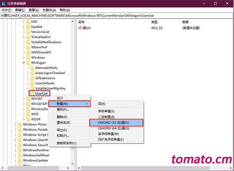234x171 pixels.
Task: Open the 收藏夹(A) menu
Action: (x=49, y=10)
